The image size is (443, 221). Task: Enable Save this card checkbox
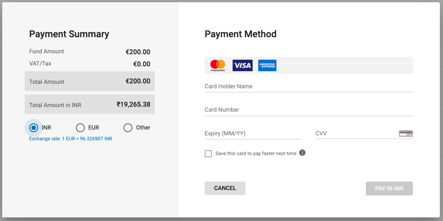coord(208,154)
